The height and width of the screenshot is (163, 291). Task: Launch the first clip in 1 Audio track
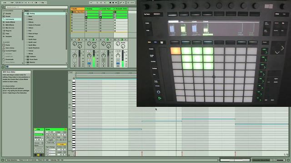(x=72, y=12)
